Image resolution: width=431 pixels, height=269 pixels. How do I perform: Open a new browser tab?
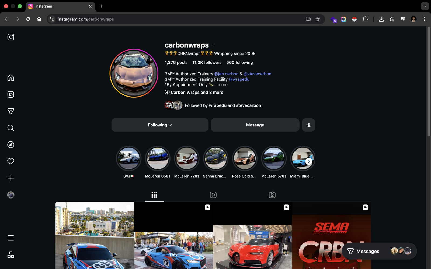point(101,6)
